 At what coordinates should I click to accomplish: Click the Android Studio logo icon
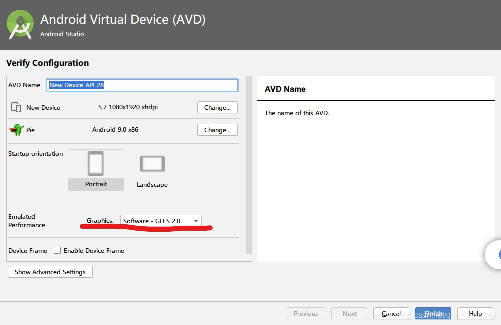click(x=20, y=25)
